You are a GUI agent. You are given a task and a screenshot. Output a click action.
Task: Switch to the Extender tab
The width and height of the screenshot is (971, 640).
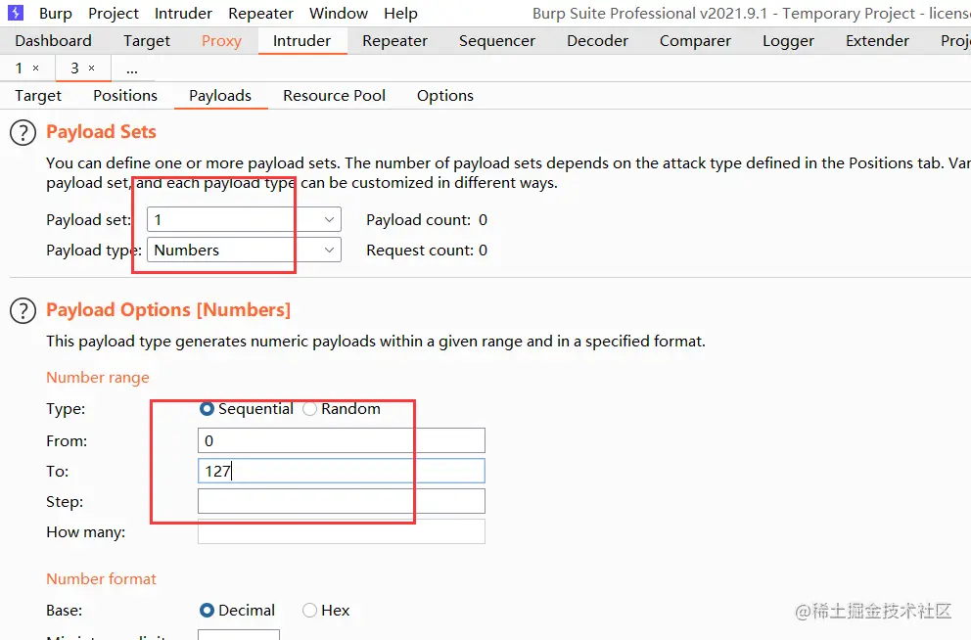(x=877, y=41)
